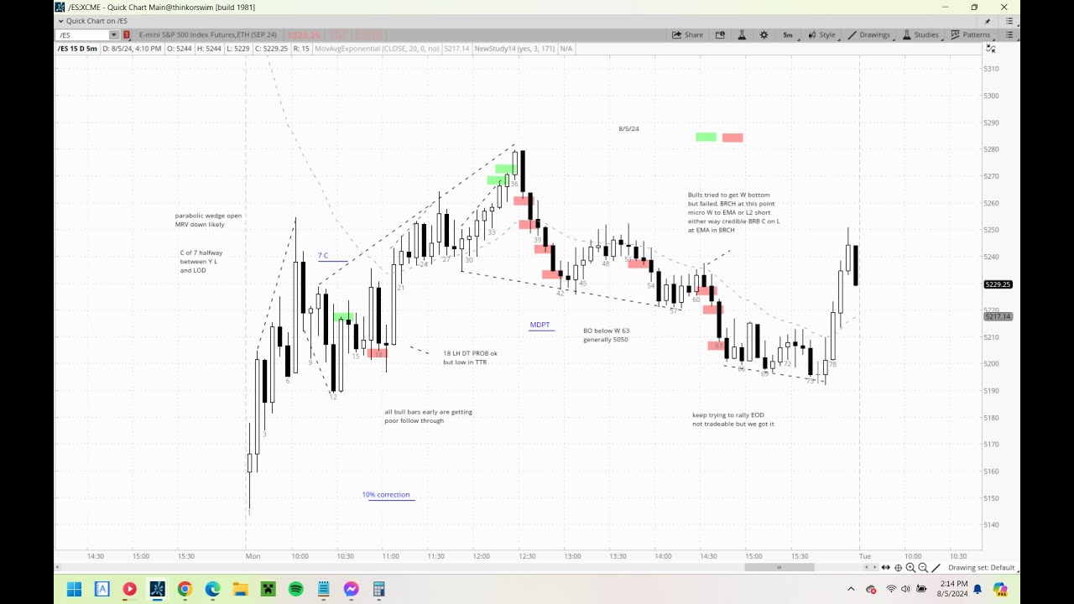Click the zoom in magnifier icon
Screen dimensions: 1074x604
(910, 568)
